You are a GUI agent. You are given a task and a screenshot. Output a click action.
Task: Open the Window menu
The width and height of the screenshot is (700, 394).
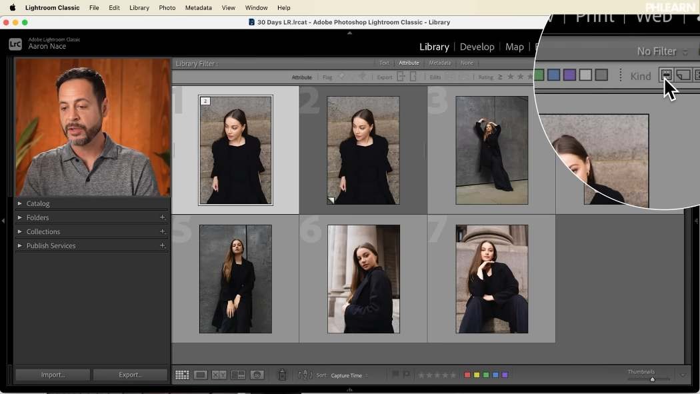point(256,7)
